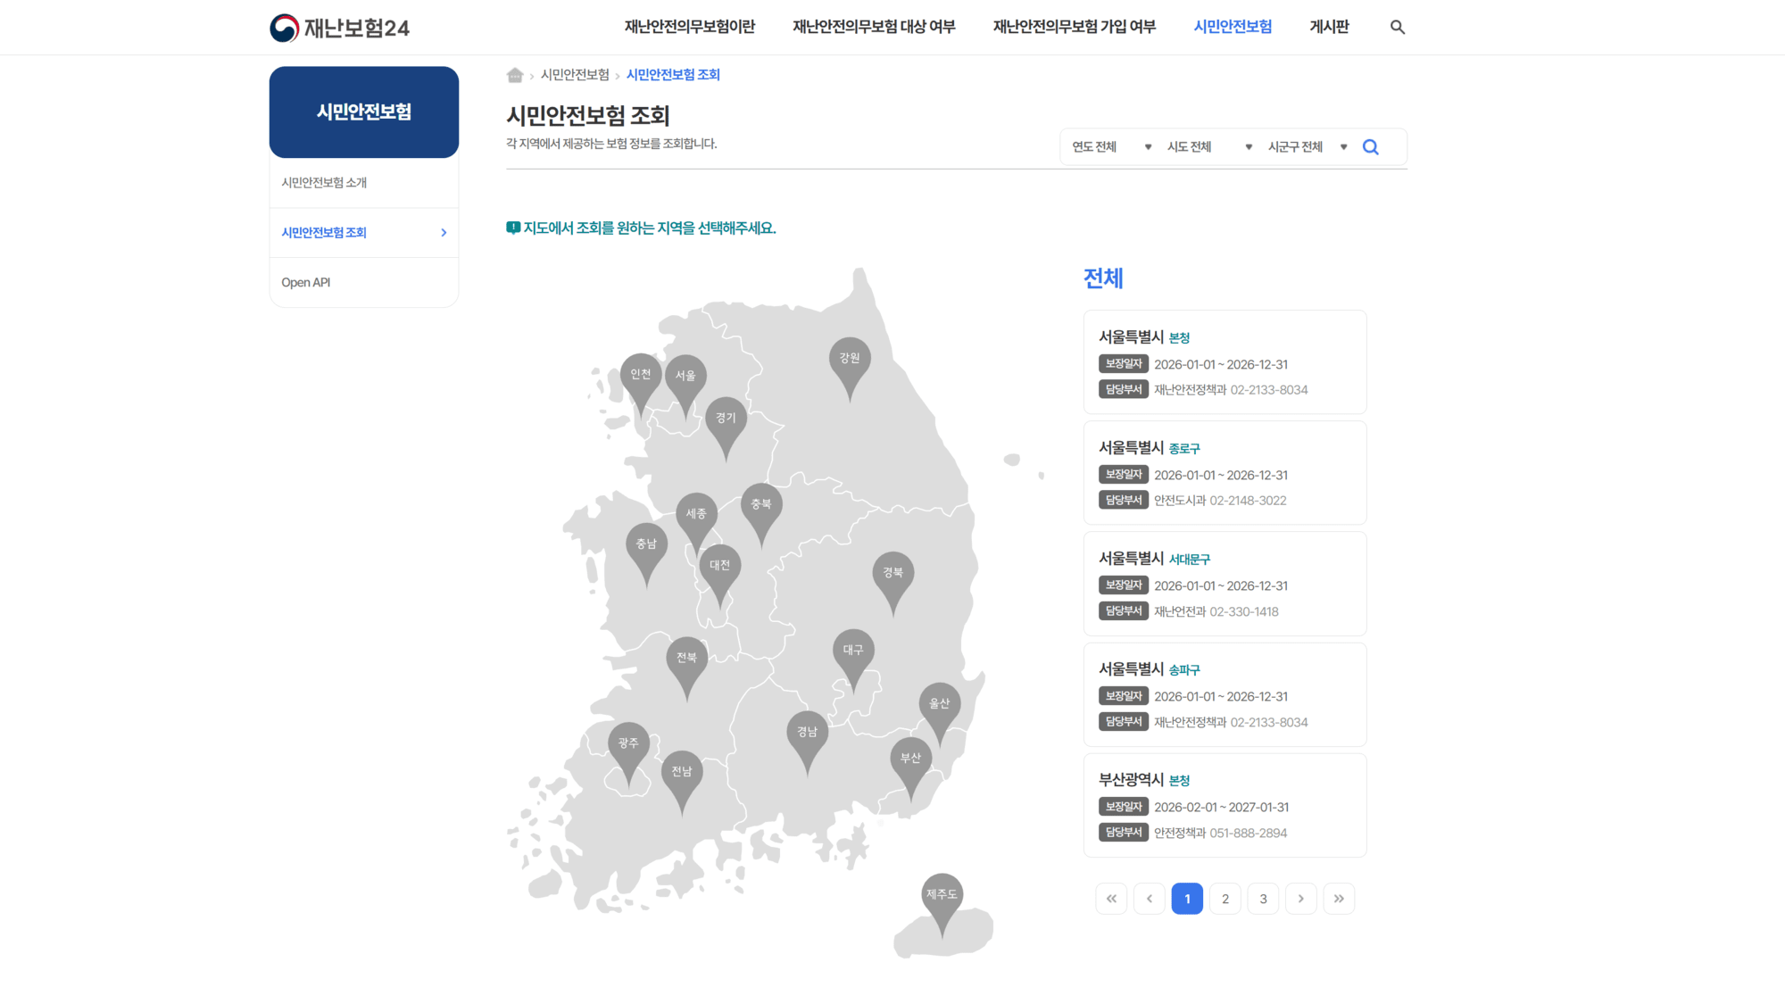
Task: Select 시민안전보험 조회 sidebar item
Action: pyautogui.click(x=364, y=233)
